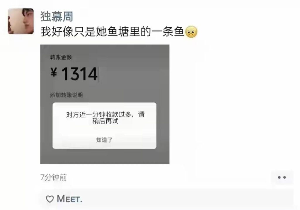Select the post text 我好像只是她鱼塘里的一条鱼

pyautogui.click(x=112, y=32)
